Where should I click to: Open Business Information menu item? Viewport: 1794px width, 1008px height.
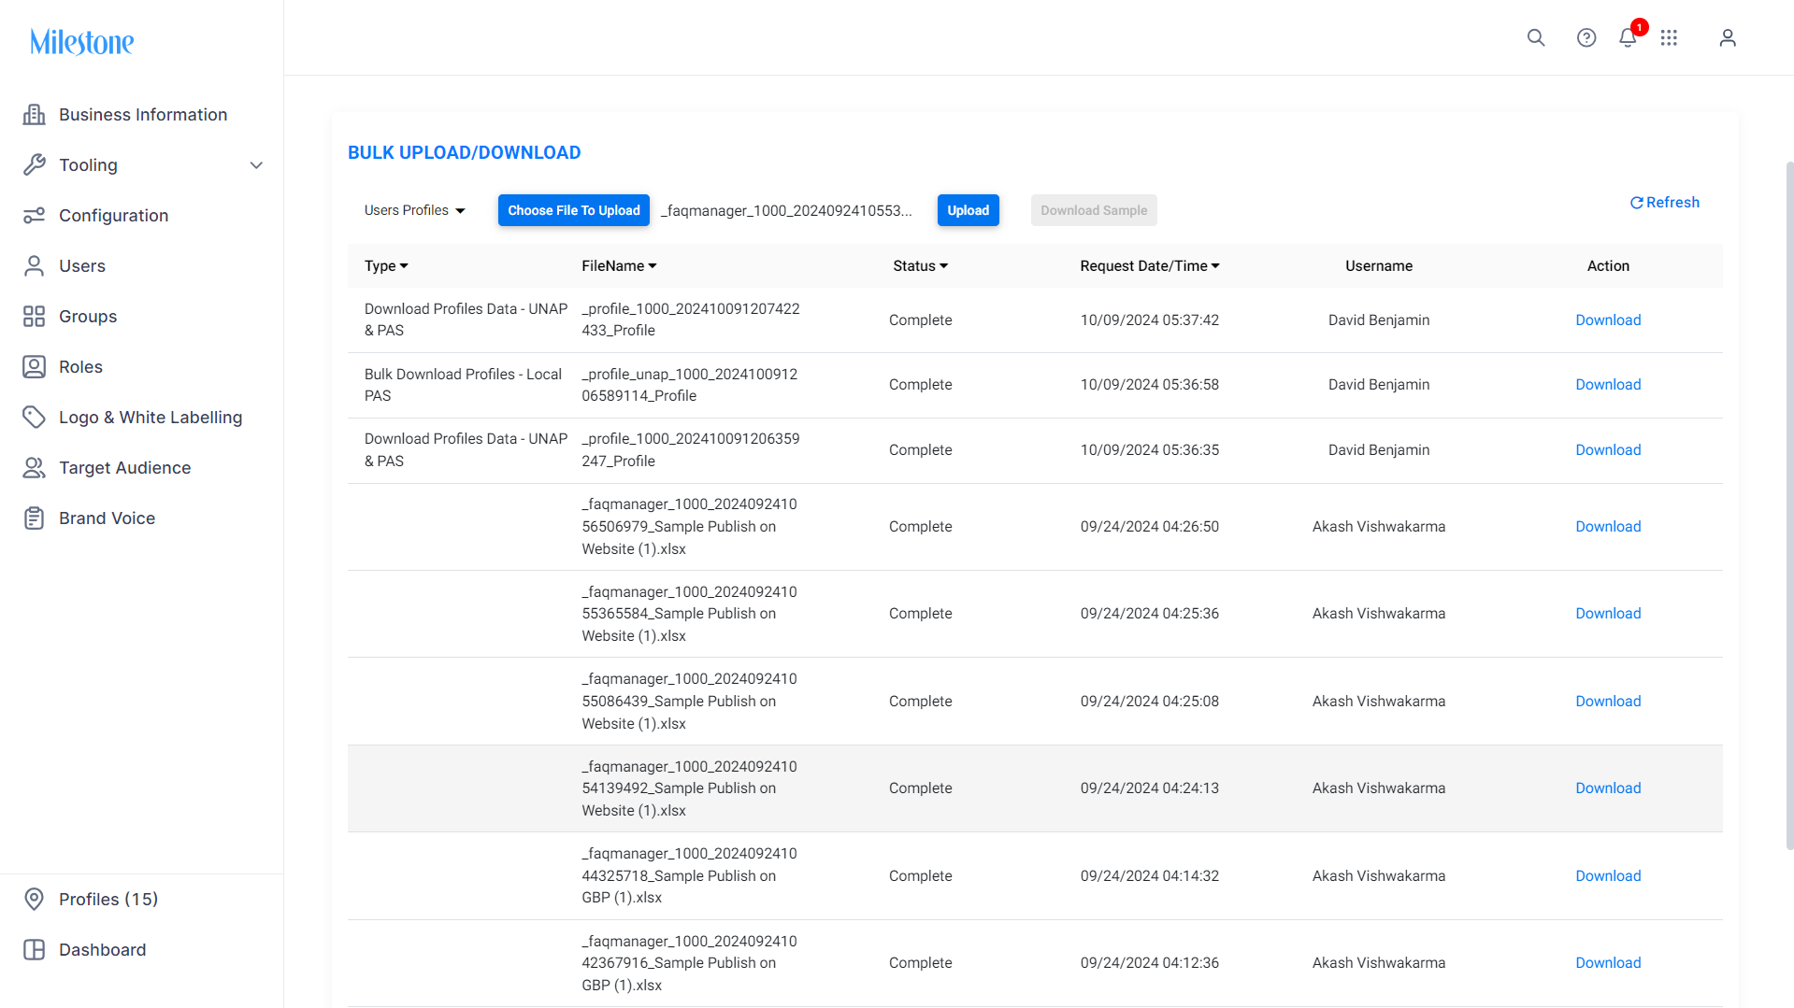142,115
